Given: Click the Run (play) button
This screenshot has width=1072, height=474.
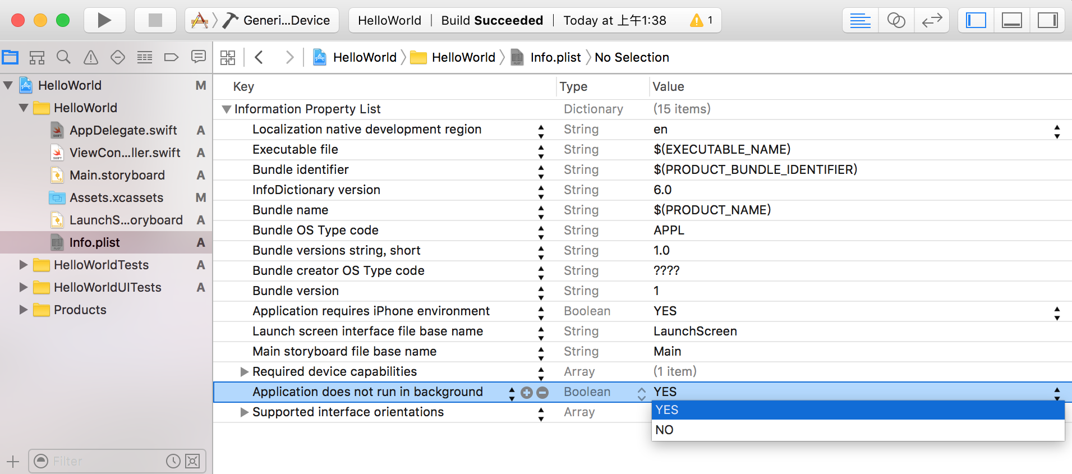Looking at the screenshot, I should pyautogui.click(x=104, y=21).
